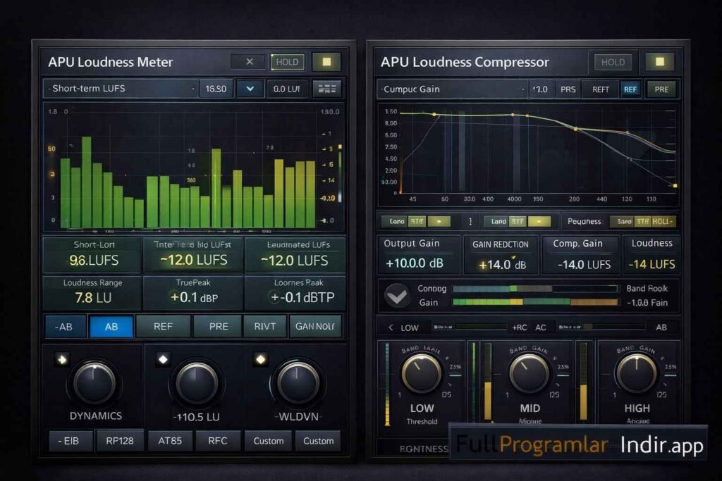Click the diamond icon above the Dynamics knob
Screen dimensions: 722x481
point(62,359)
